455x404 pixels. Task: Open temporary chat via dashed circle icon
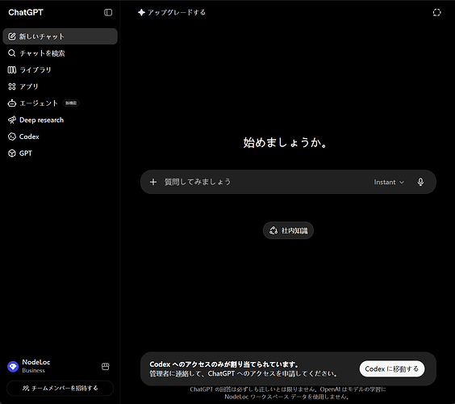436,12
